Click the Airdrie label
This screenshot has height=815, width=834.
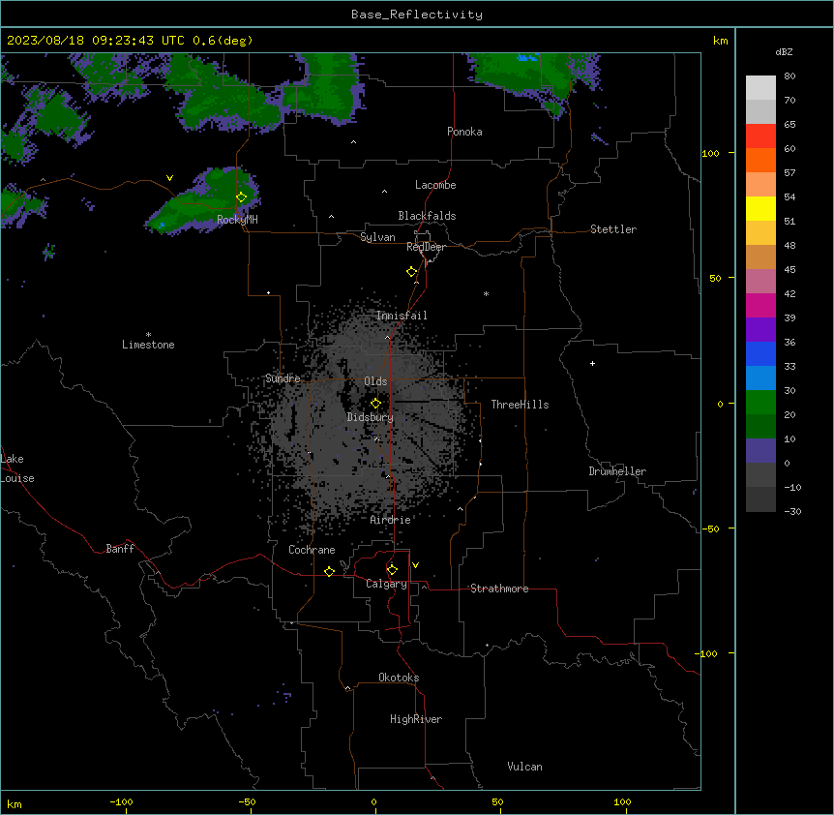(x=390, y=520)
